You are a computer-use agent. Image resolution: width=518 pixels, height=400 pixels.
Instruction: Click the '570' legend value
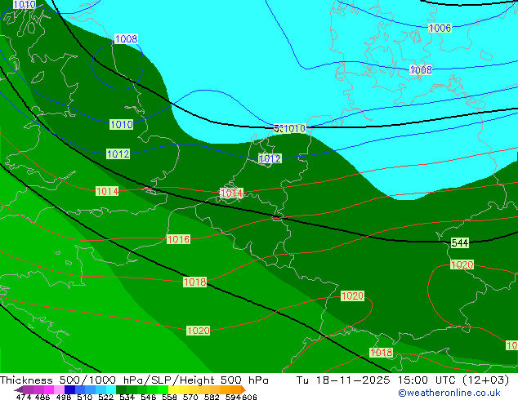click(190, 397)
